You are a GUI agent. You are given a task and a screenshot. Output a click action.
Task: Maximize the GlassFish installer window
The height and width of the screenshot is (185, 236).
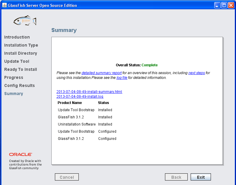click(x=224, y=5)
